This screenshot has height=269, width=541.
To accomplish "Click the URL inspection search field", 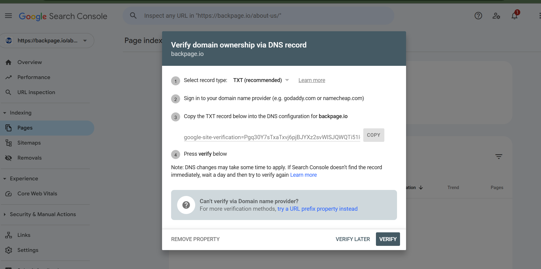I will pos(258,16).
